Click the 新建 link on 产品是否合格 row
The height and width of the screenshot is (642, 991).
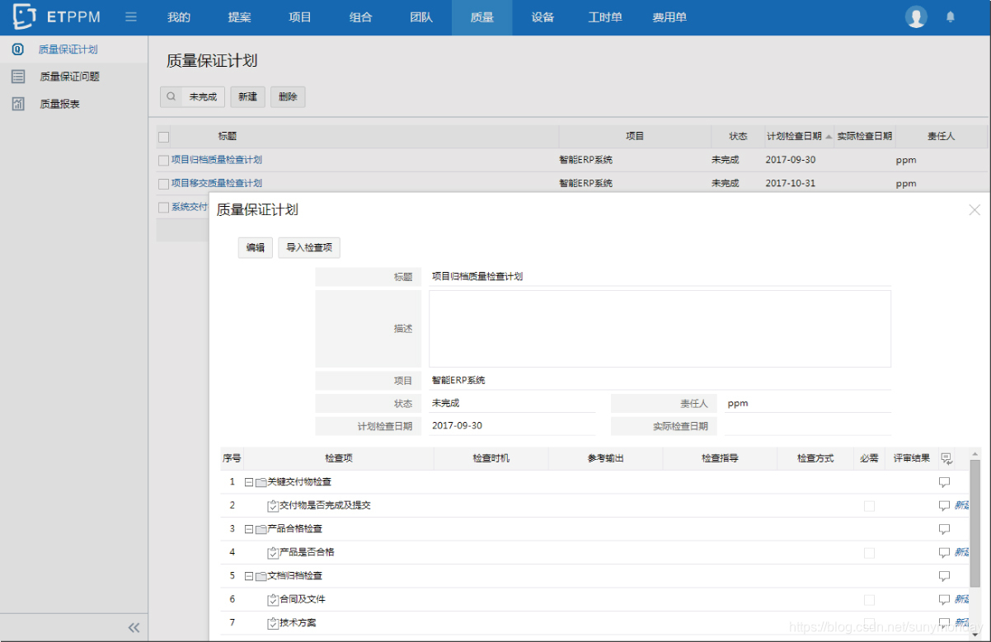[962, 552]
